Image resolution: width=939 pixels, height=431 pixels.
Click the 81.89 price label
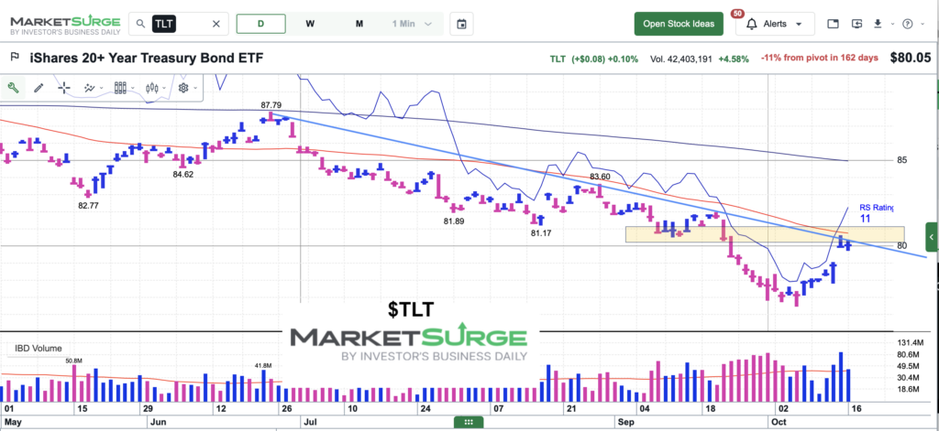tap(455, 221)
